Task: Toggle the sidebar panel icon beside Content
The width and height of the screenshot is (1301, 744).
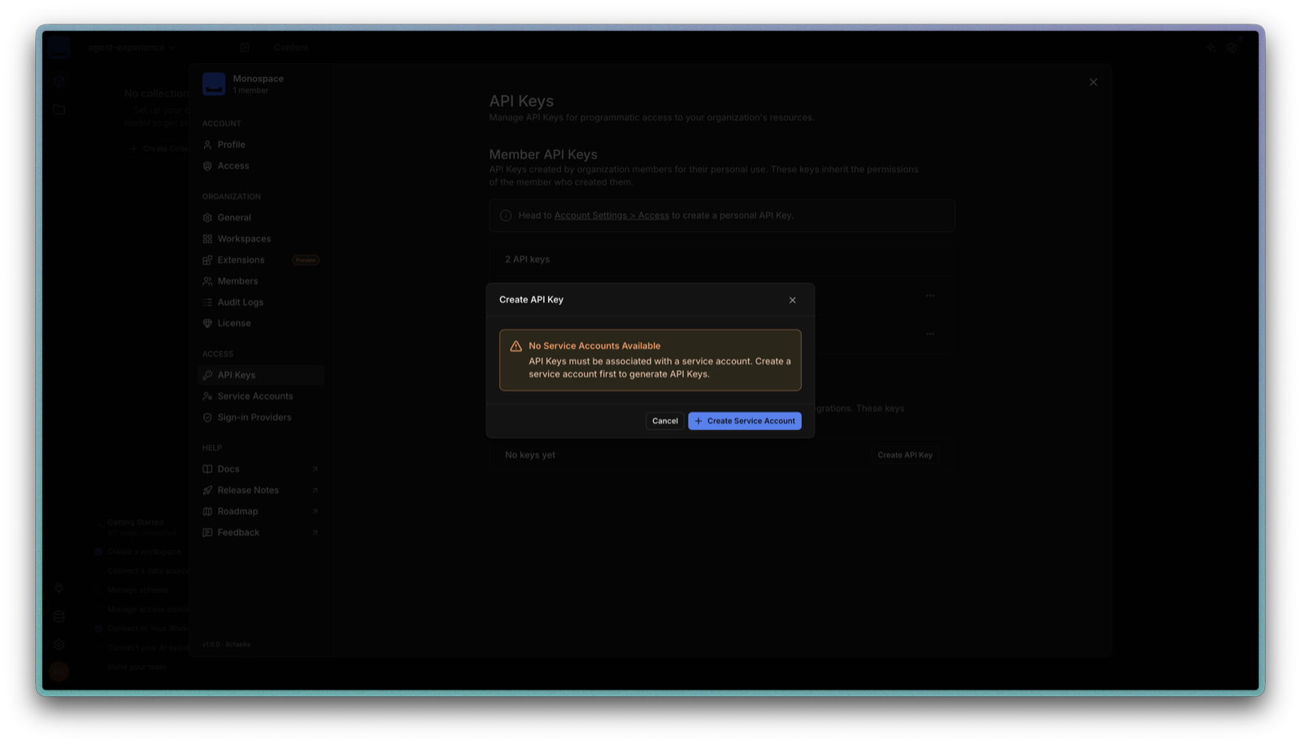Action: point(245,47)
